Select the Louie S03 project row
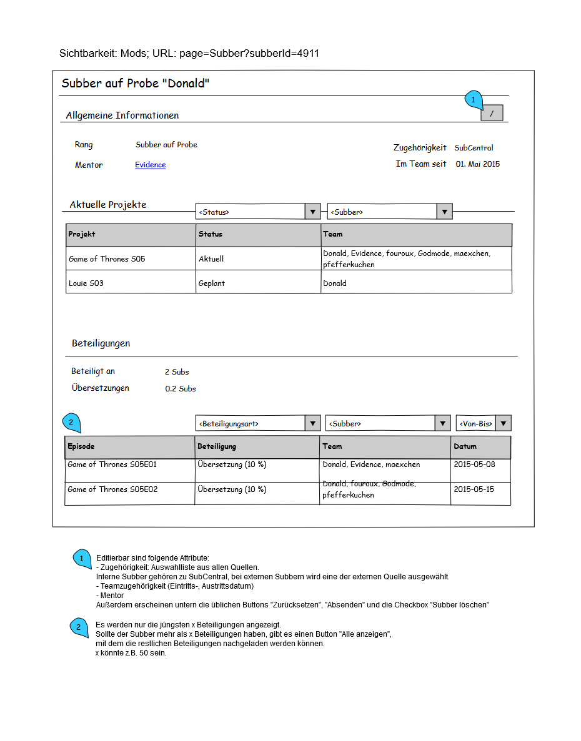This screenshot has width=581, height=741. [x=86, y=283]
